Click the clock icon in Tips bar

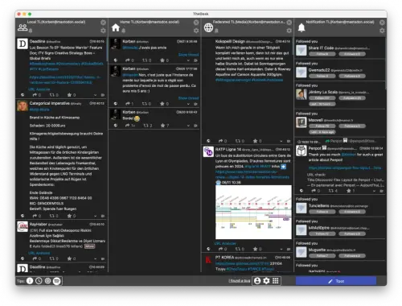coord(39,281)
